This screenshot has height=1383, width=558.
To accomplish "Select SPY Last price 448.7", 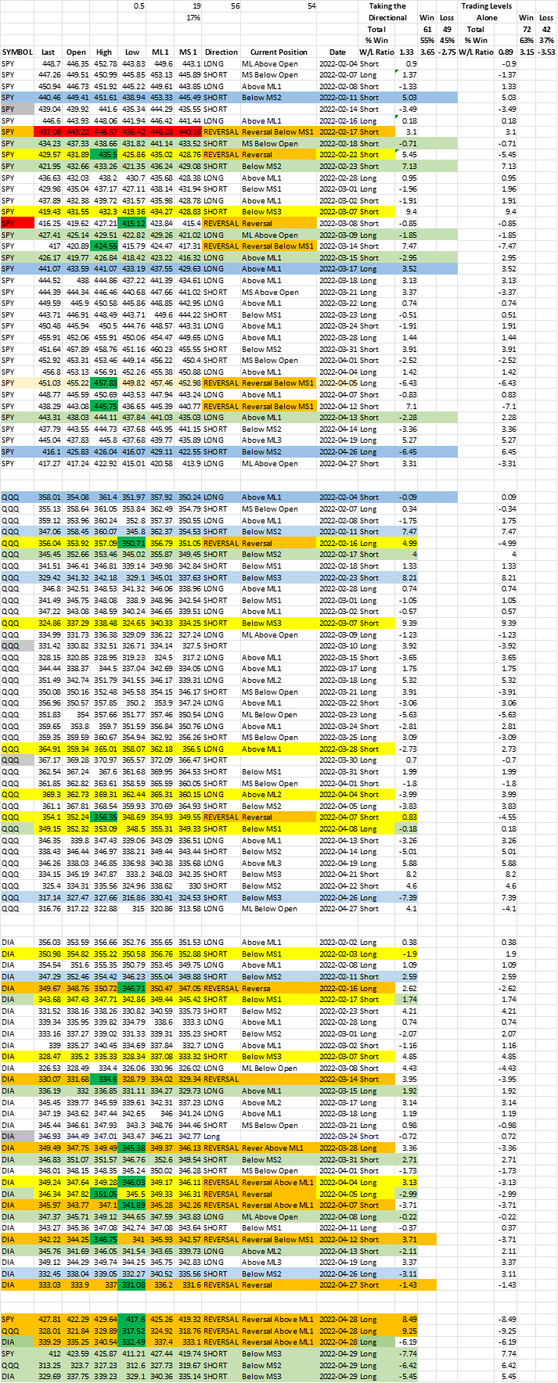I will (x=49, y=63).
